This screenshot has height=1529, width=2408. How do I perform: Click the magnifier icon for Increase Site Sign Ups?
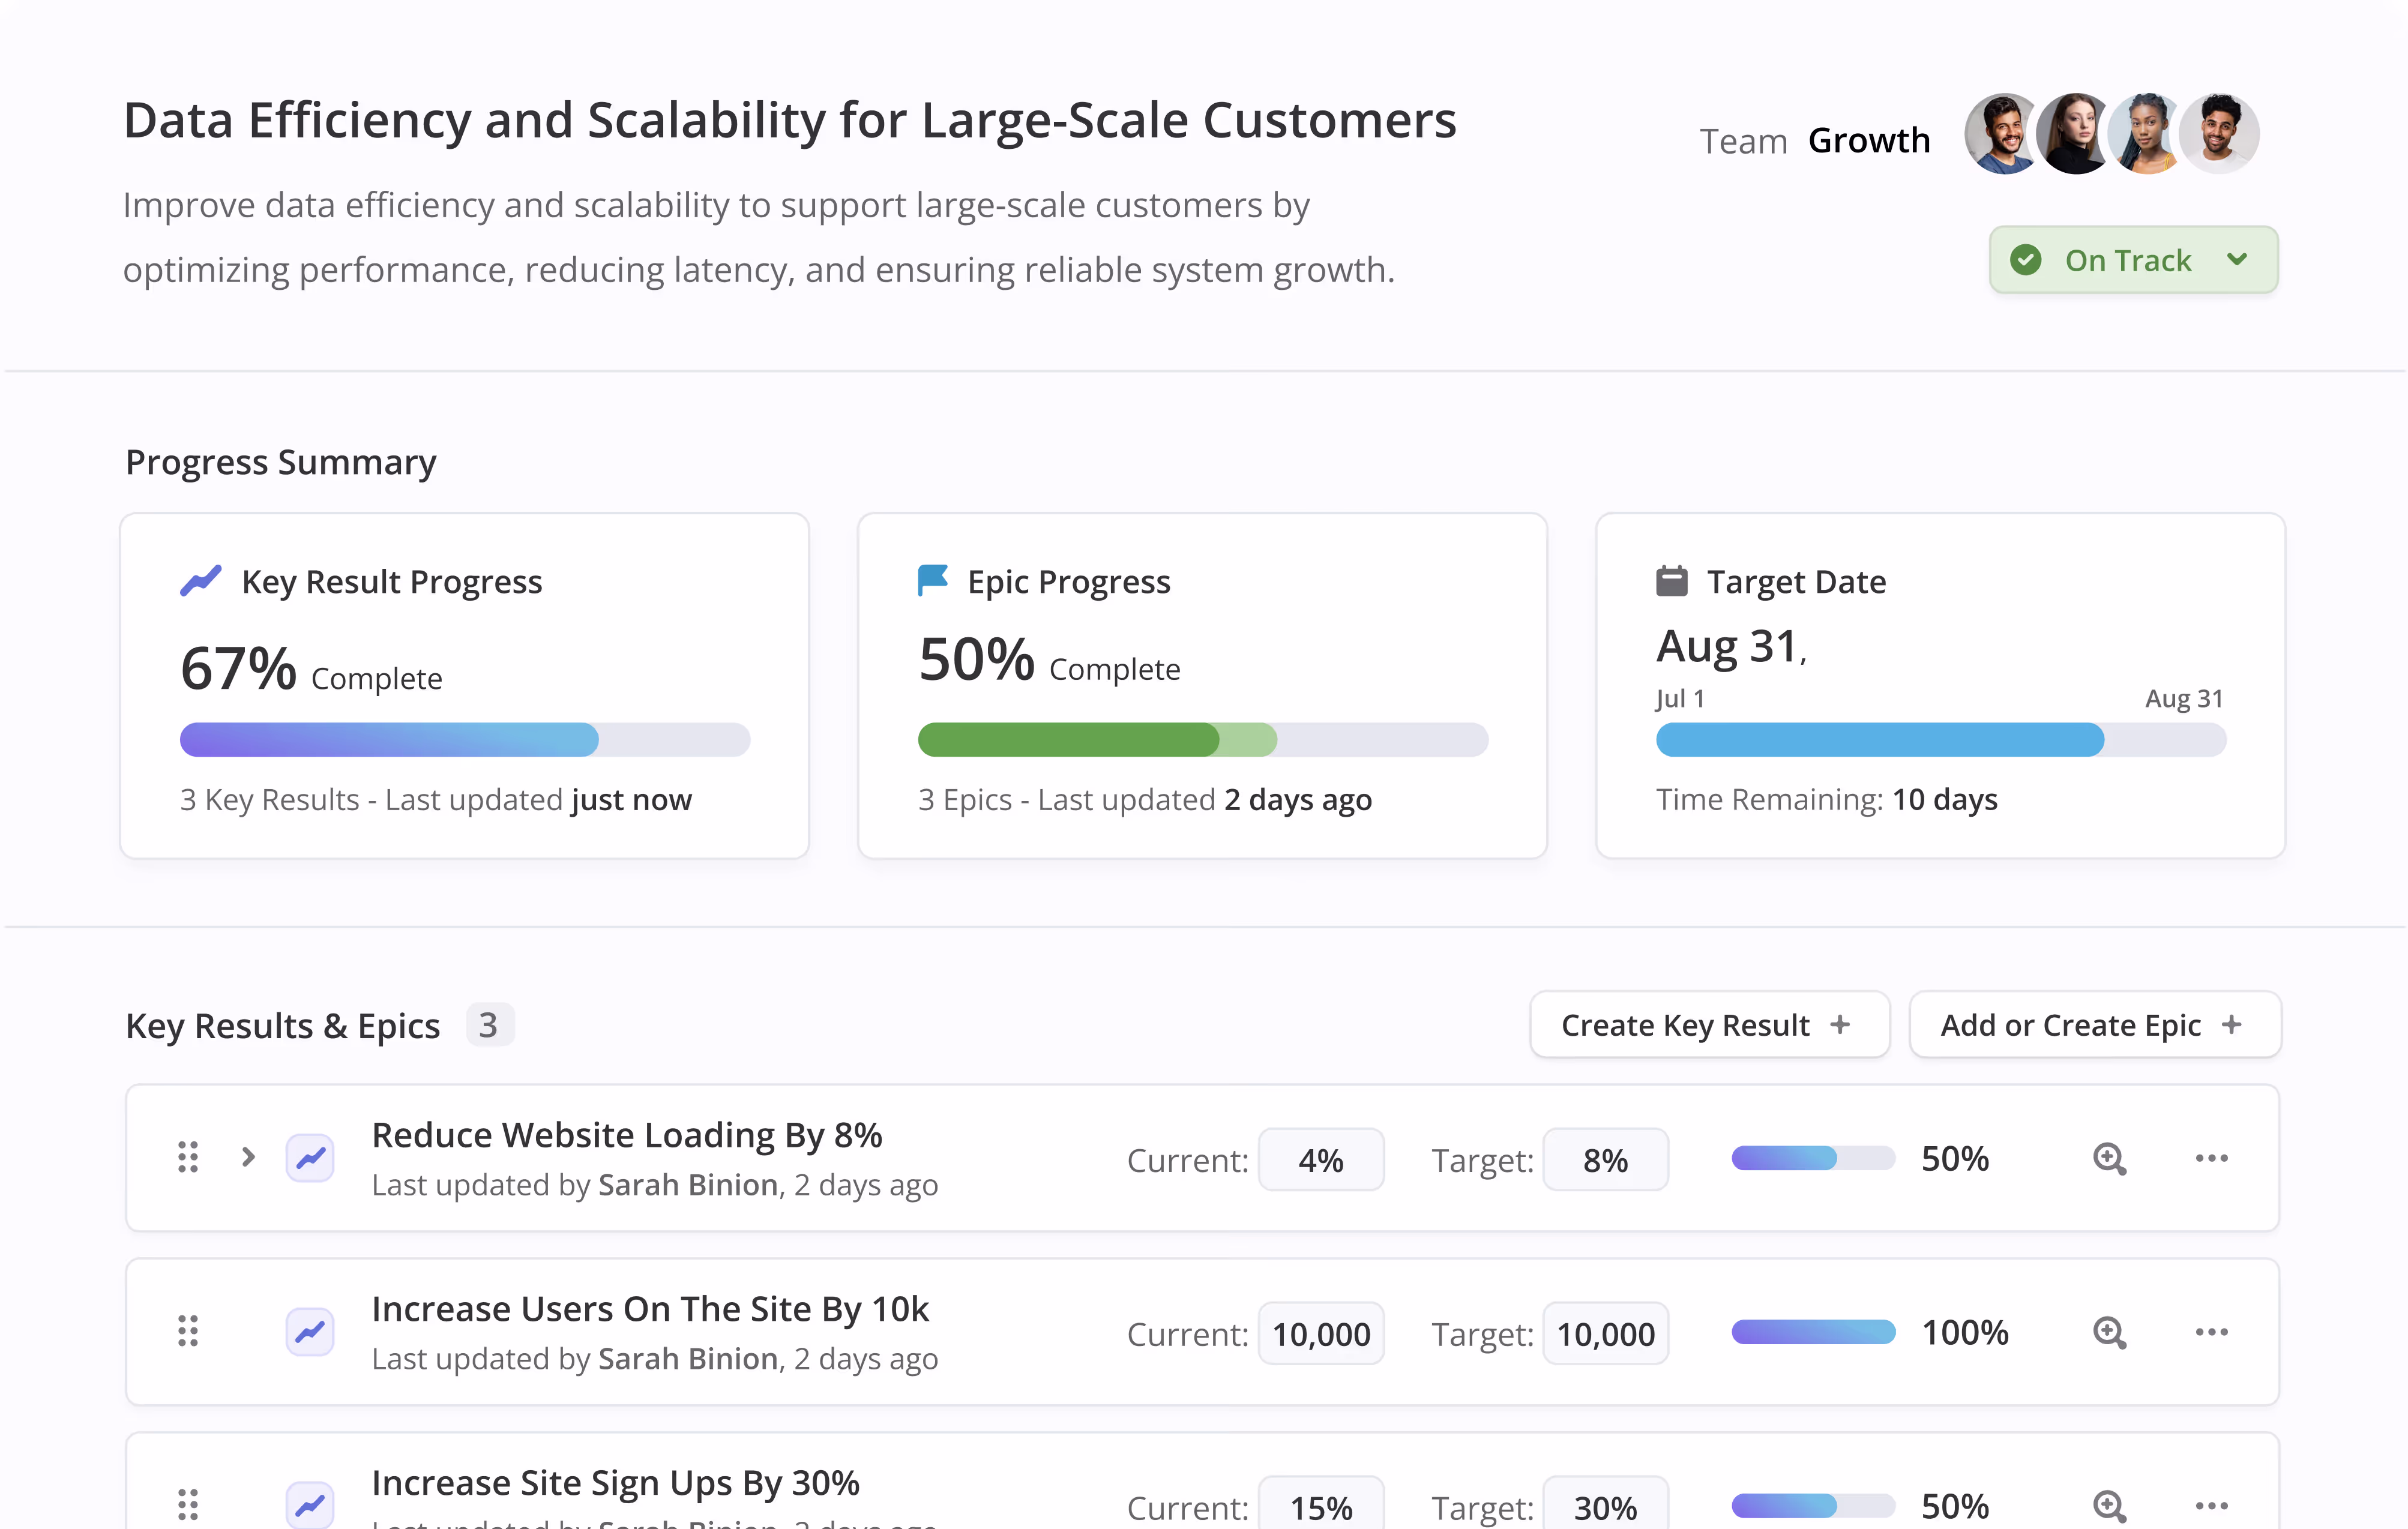2109,1506
